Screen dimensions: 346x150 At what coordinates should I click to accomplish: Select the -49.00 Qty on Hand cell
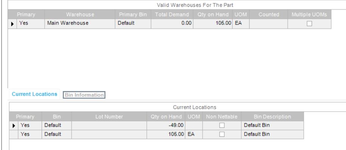[x=166, y=126]
